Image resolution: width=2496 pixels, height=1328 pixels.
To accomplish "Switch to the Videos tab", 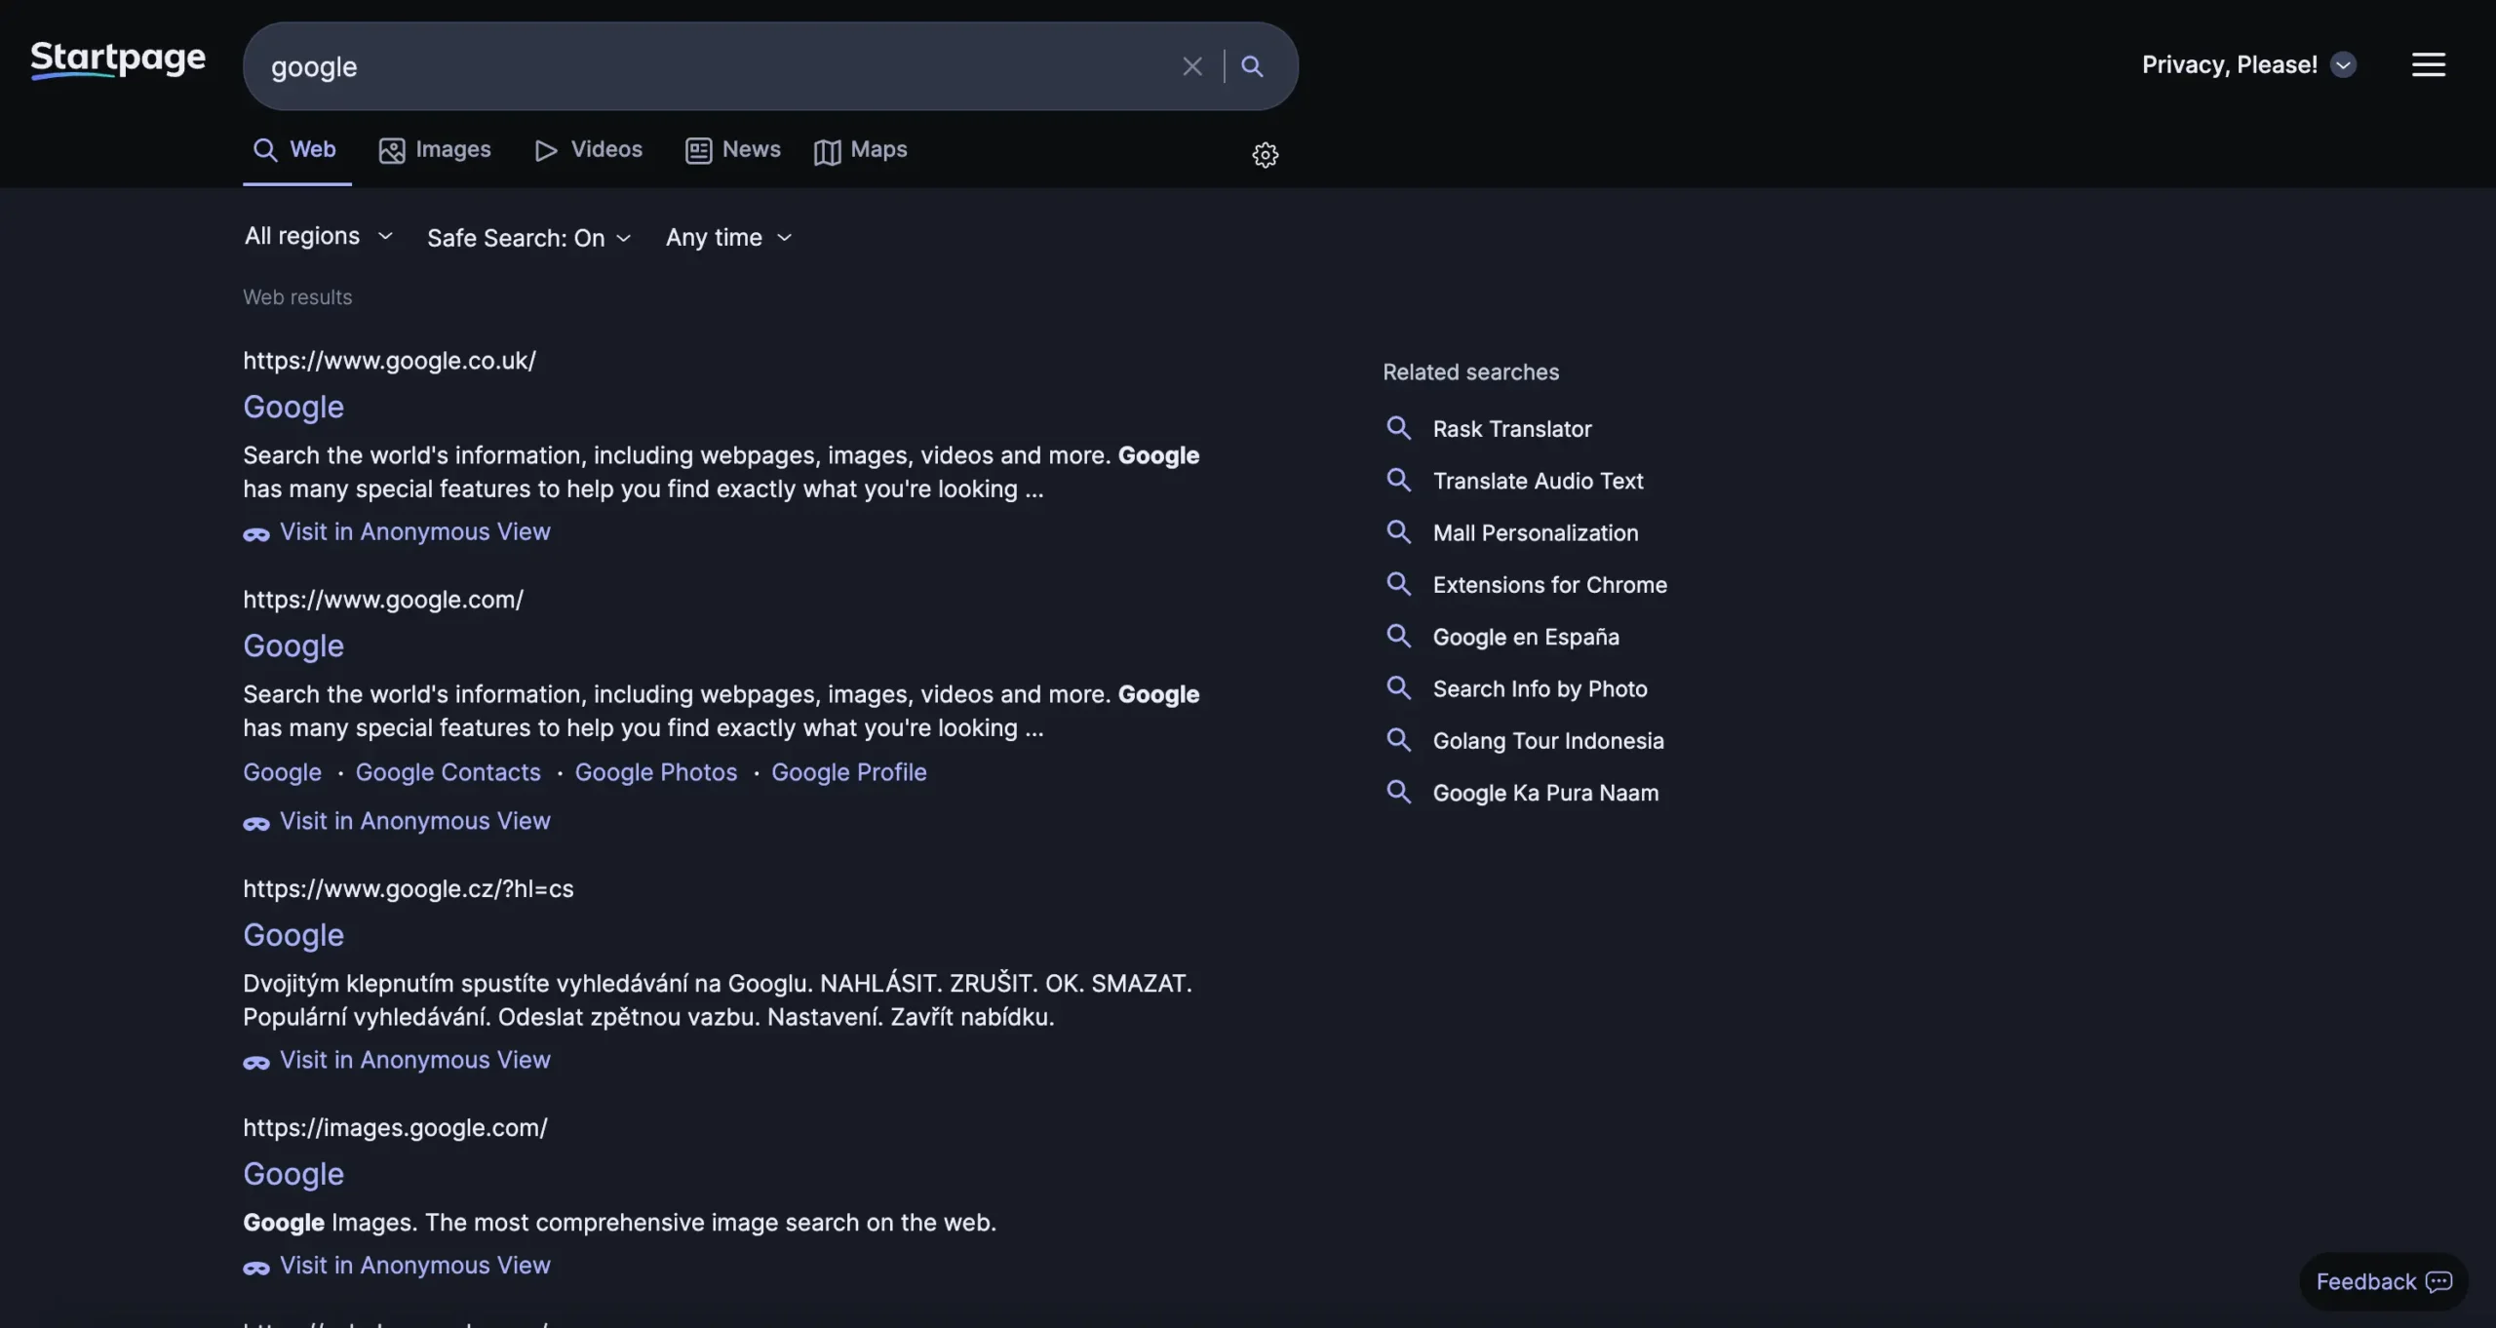I will (588, 150).
